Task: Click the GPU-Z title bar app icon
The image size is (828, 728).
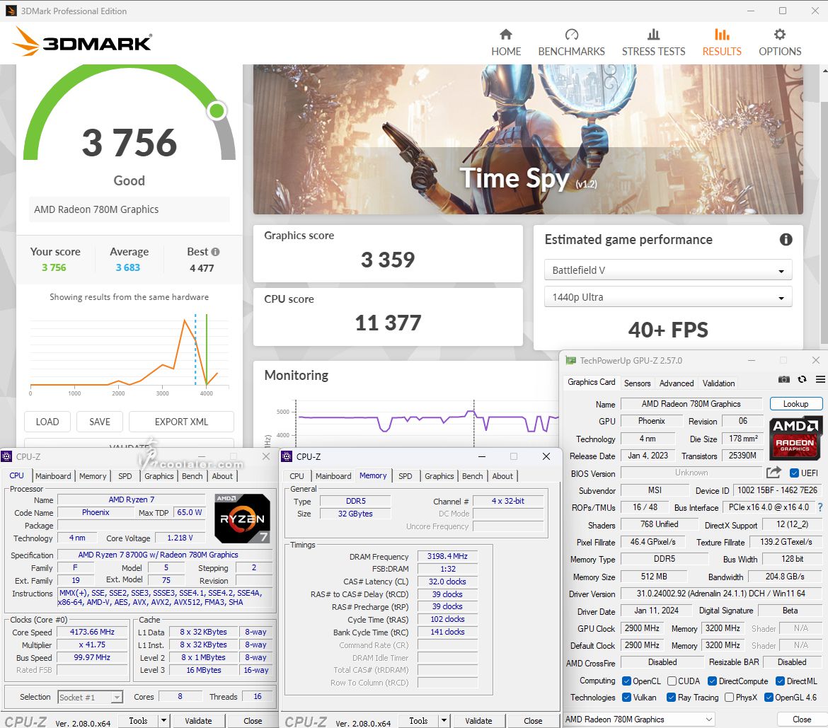Action: click(x=570, y=361)
